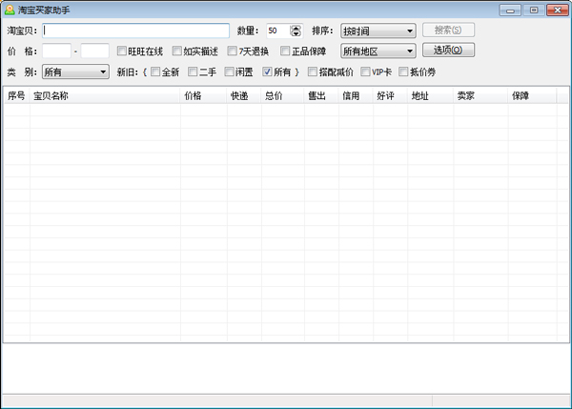Screen dimensions: 572x409
Task: Select the 全新 condition checkbox
Action: (156, 72)
